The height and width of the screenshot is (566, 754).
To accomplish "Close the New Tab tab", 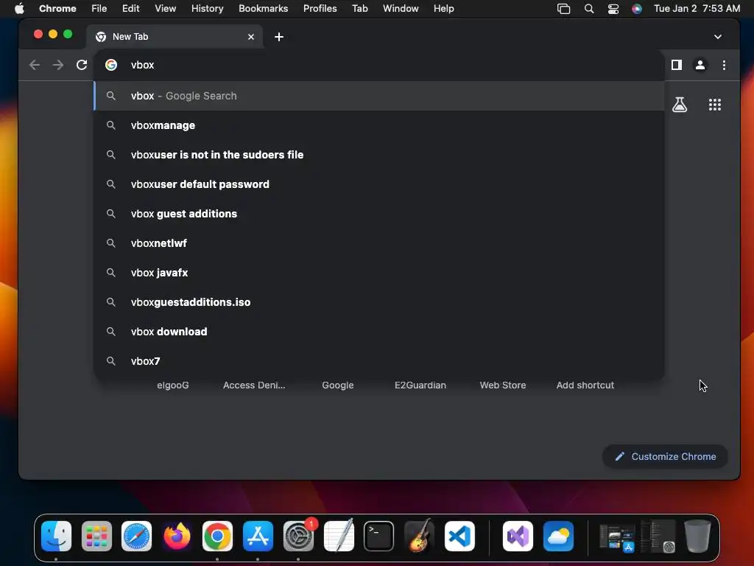I will pos(251,37).
